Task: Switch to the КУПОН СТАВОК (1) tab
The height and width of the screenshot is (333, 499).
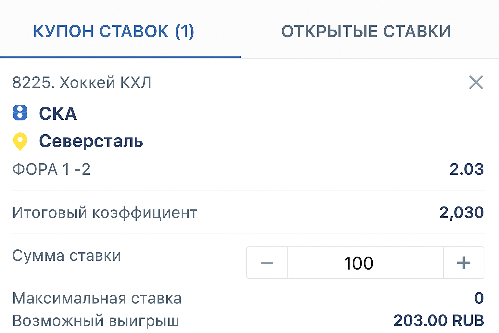Action: point(114,31)
